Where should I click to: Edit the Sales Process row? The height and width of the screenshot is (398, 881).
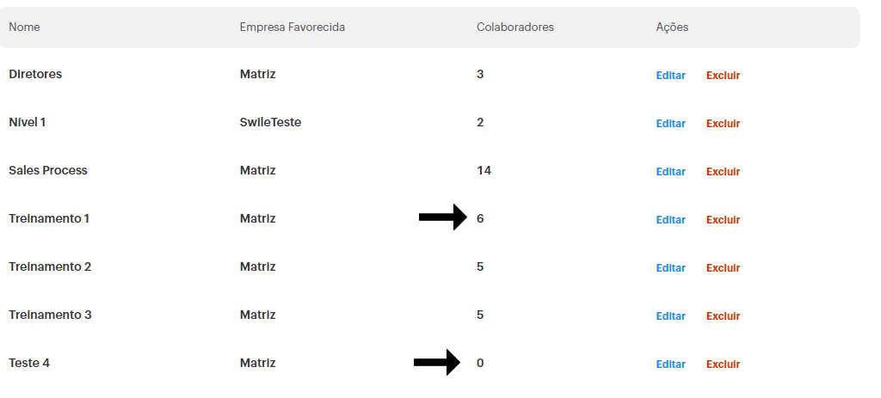tap(670, 172)
